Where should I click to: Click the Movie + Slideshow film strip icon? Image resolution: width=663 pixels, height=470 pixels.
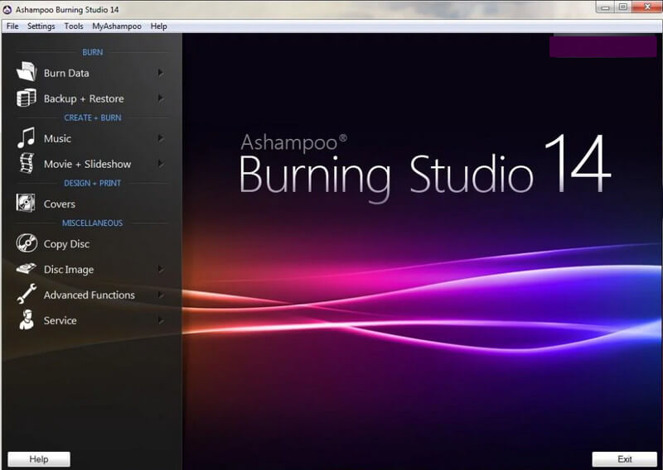coord(27,163)
